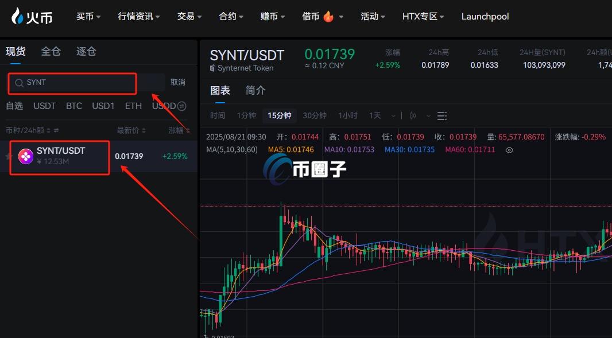
Task: Open the 合约 dropdown menu
Action: [230, 16]
